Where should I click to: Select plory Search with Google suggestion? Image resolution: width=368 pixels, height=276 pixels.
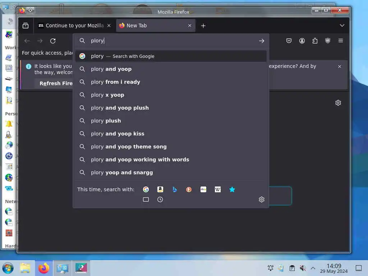click(171, 56)
